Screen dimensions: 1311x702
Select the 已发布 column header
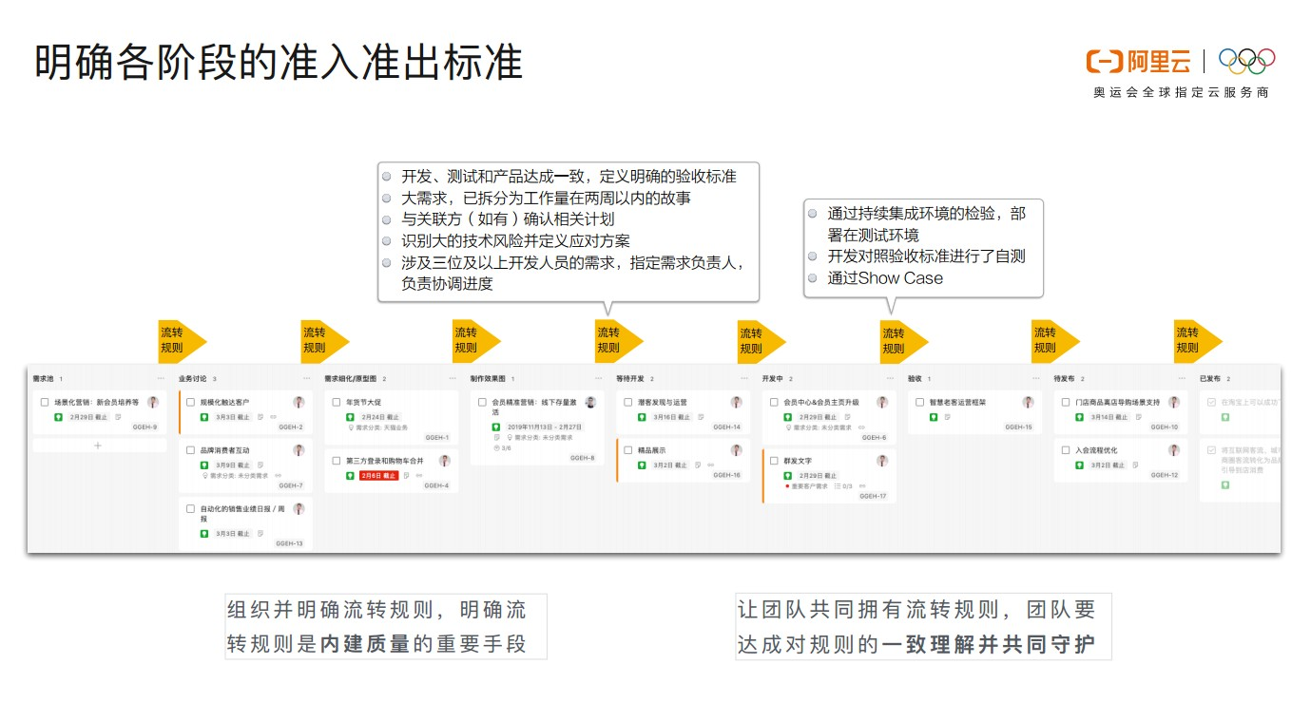tap(1209, 378)
